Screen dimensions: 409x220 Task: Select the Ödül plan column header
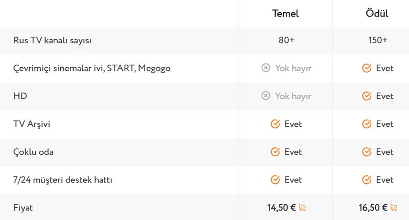coord(377,13)
